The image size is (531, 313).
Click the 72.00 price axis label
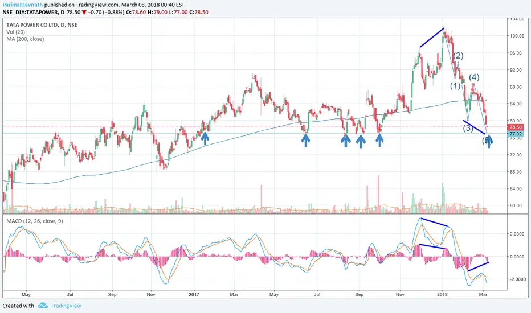[x=516, y=155]
